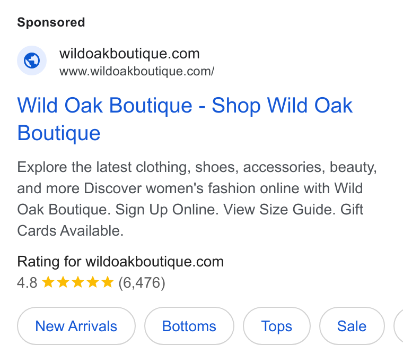
Task: Open the Wild Oak Boutique headline link
Action: point(185,119)
